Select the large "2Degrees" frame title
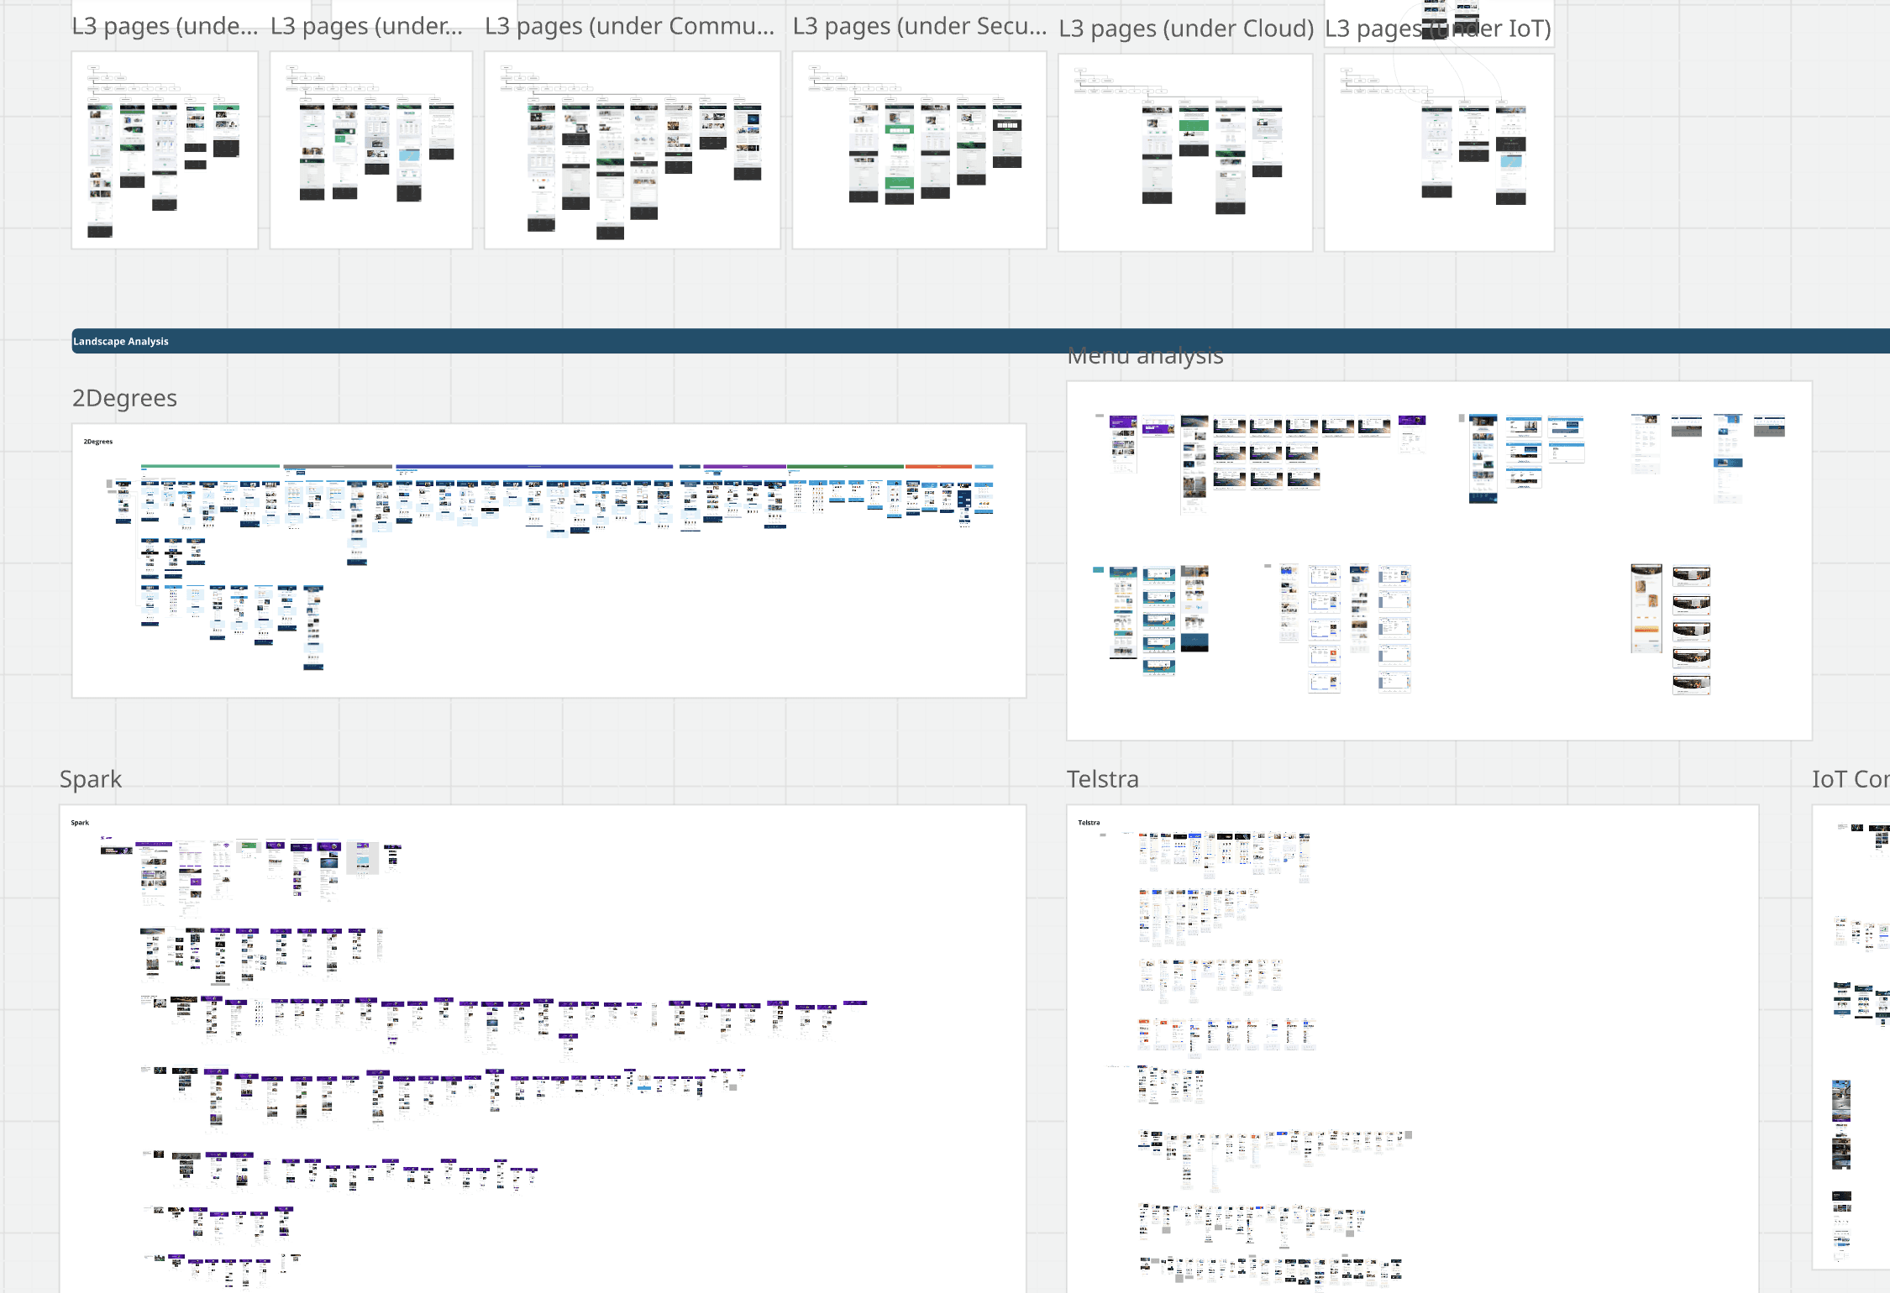1890x1293 pixels. (x=124, y=398)
